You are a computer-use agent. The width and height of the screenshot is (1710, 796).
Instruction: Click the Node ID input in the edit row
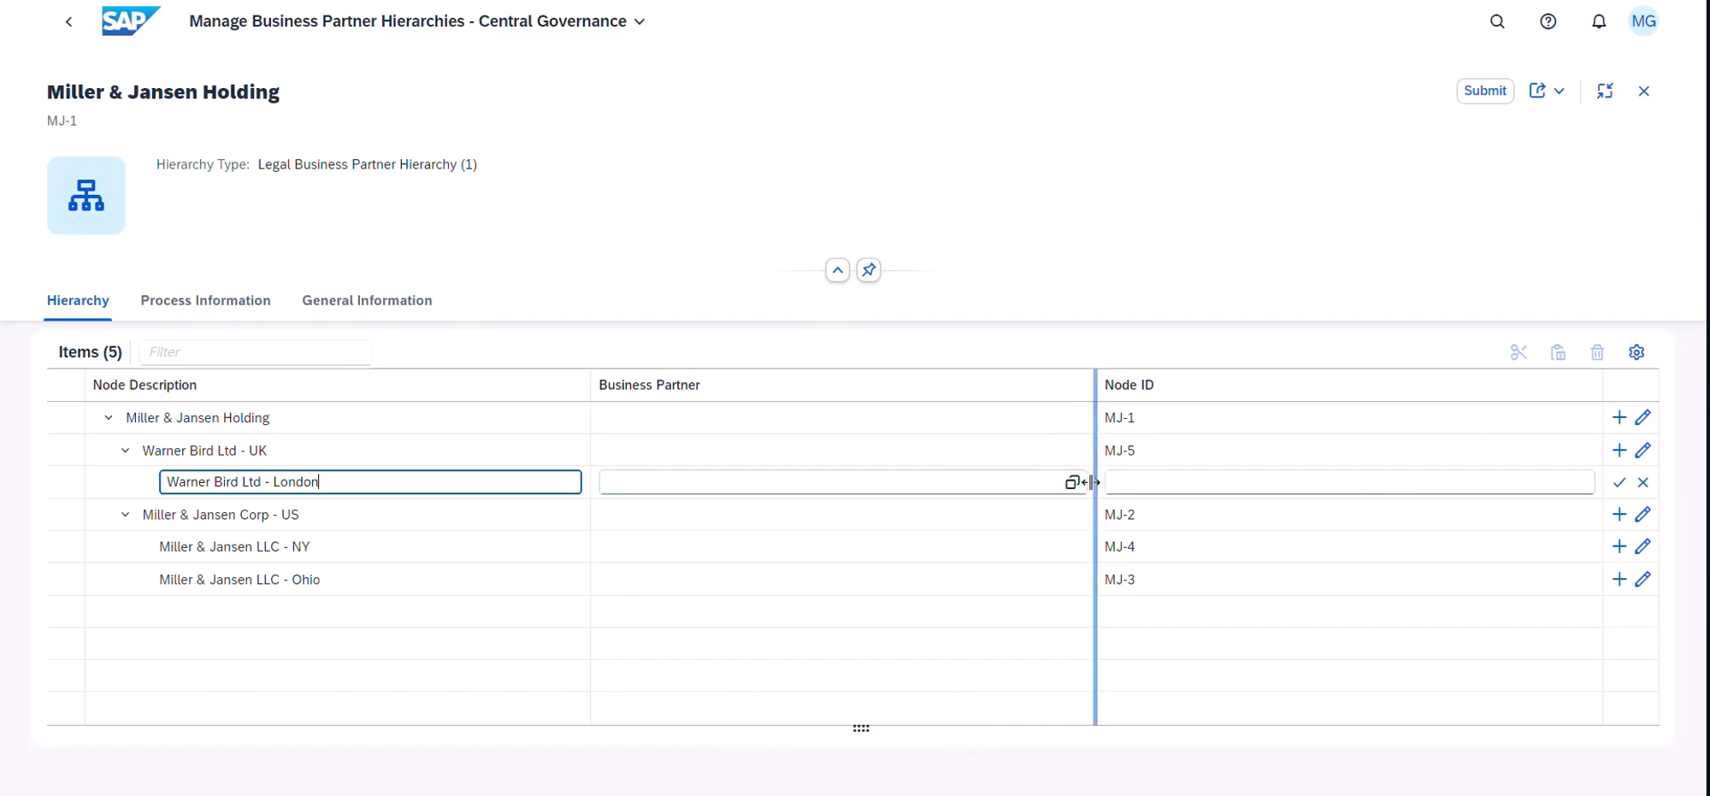click(x=1350, y=482)
